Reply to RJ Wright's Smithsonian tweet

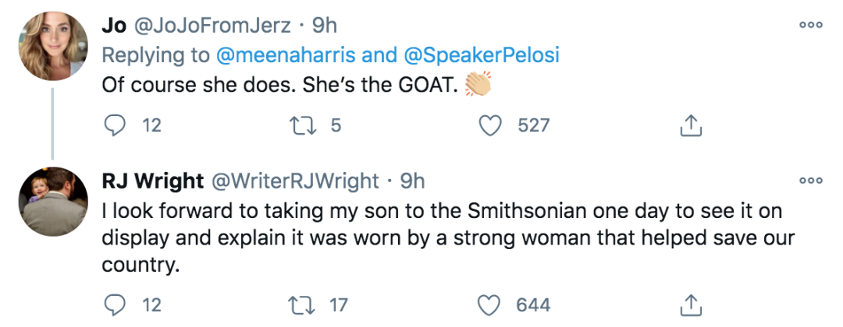tap(114, 304)
